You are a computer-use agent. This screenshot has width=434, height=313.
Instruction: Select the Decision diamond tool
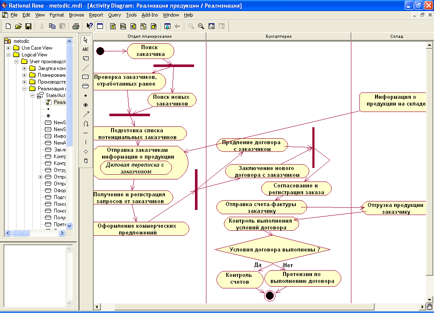click(86, 151)
